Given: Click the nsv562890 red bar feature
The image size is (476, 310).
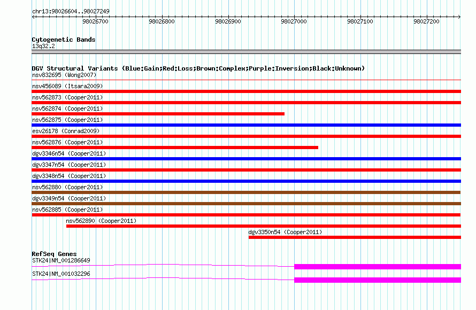Looking at the screenshot, I should (x=264, y=226).
